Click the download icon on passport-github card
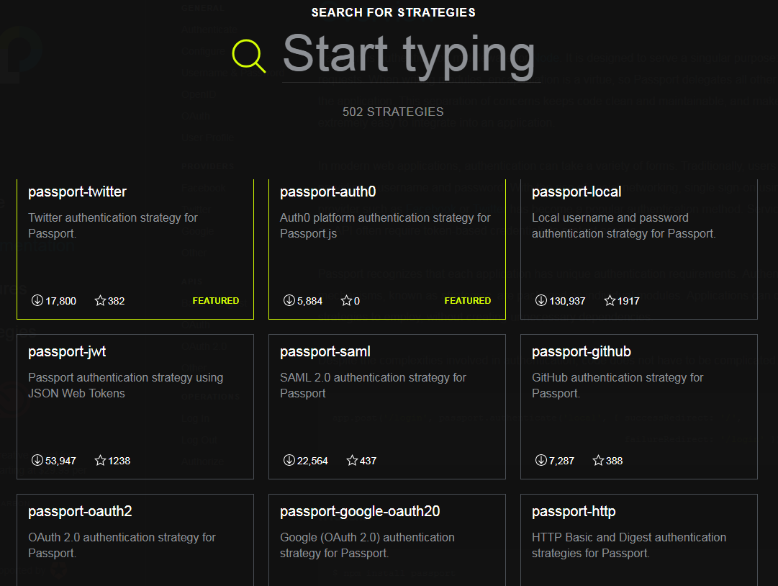Viewport: 778px width, 586px height. point(540,460)
